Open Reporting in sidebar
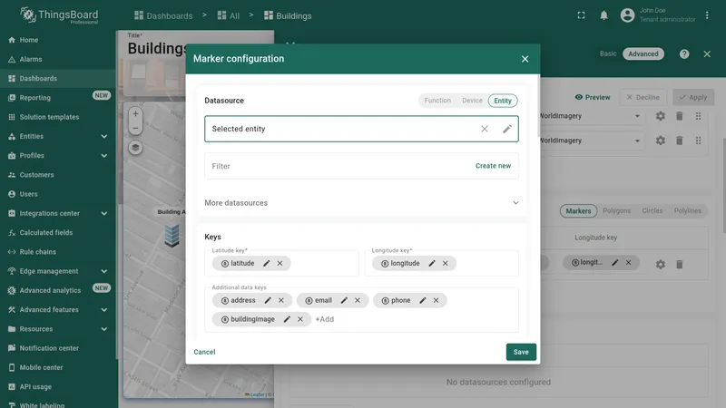 tap(58, 98)
